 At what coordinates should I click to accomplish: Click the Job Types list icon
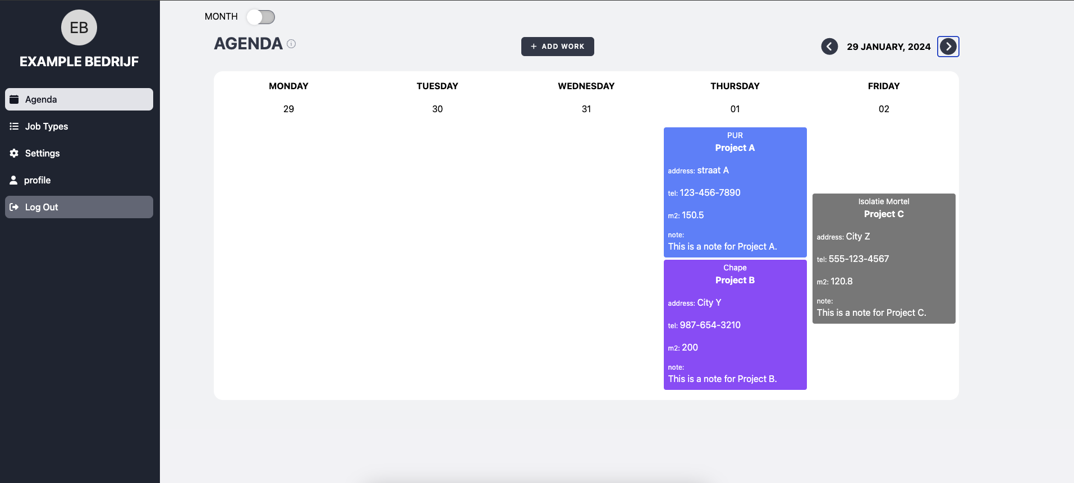[14, 126]
